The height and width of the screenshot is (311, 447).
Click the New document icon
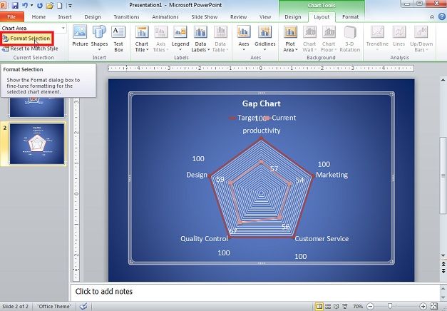click(x=60, y=5)
